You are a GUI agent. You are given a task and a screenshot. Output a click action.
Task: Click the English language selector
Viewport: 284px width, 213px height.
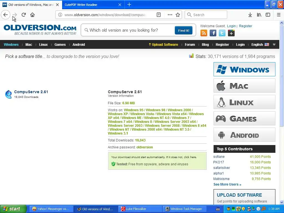click(x=260, y=45)
